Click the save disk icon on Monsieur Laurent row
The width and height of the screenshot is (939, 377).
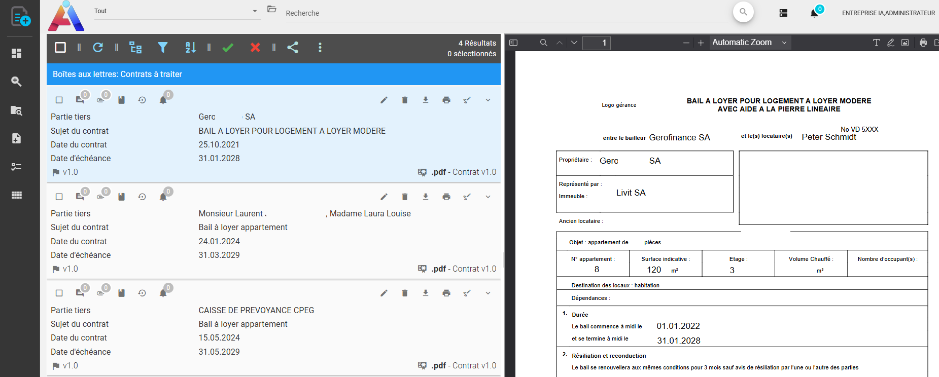coord(121,197)
